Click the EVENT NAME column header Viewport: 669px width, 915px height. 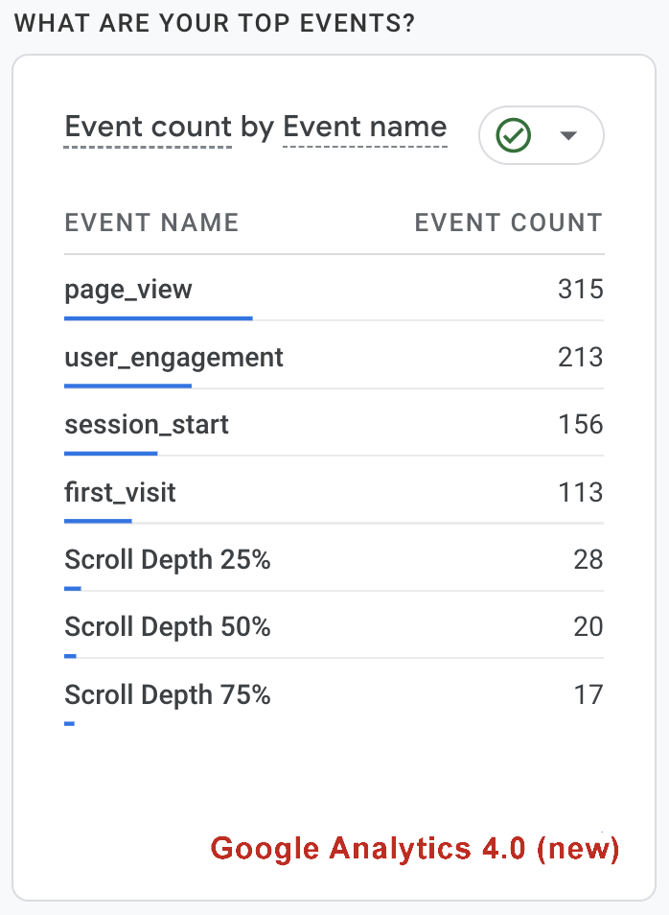(x=151, y=223)
